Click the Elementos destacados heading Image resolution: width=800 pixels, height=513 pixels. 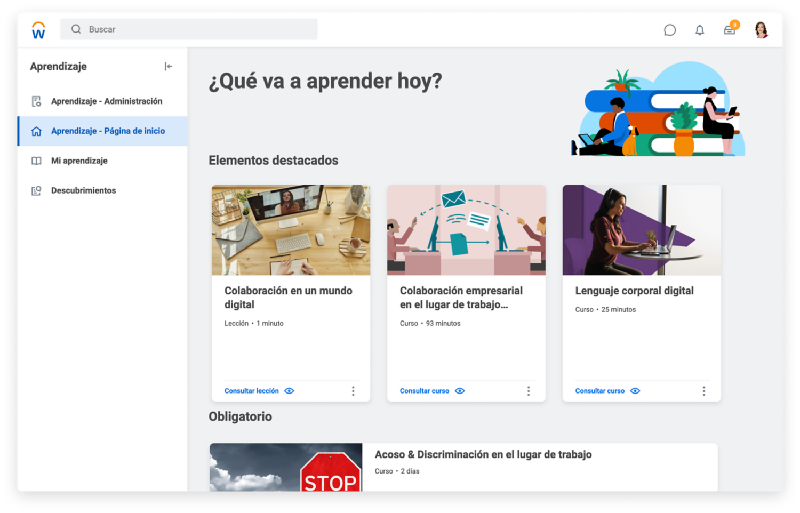(x=273, y=161)
